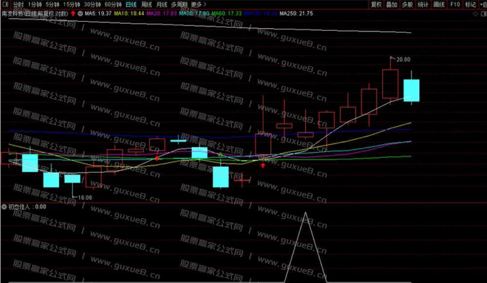Click the panel layout icon at top-left
Viewport: 487px width, 283px height.
tap(5, 4)
